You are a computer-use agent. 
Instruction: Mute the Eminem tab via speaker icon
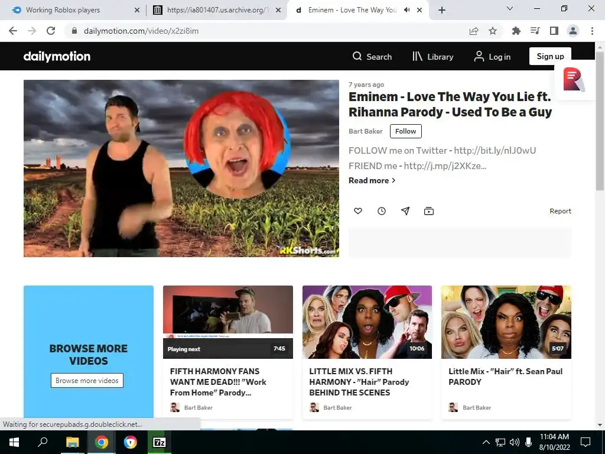click(x=406, y=10)
